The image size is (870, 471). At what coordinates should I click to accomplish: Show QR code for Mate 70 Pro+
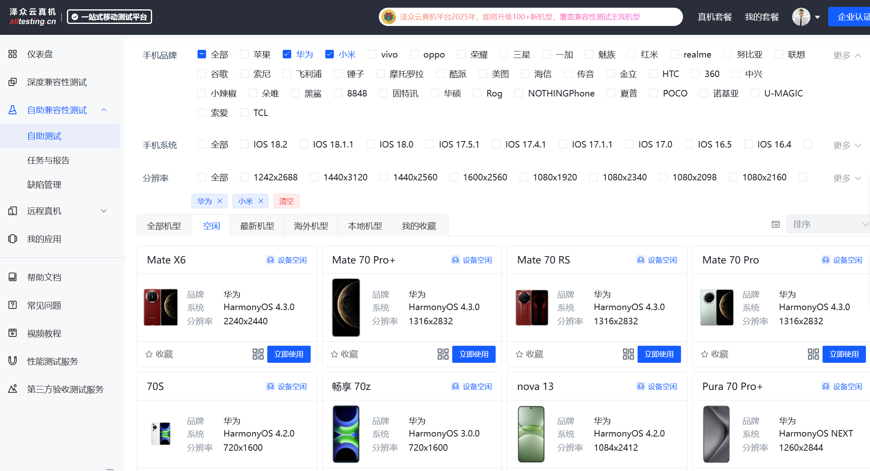443,354
